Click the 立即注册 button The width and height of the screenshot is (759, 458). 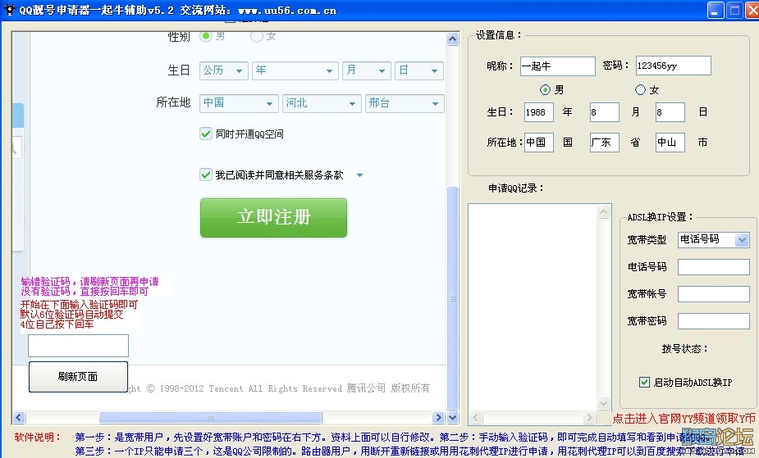pyautogui.click(x=273, y=217)
